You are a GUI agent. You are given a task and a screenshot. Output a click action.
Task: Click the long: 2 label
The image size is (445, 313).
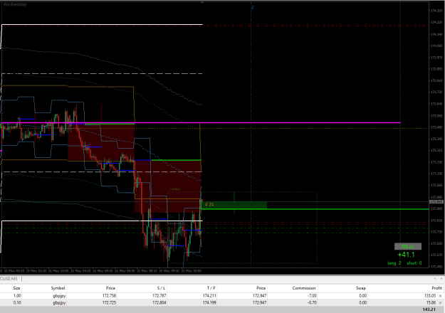(394, 263)
